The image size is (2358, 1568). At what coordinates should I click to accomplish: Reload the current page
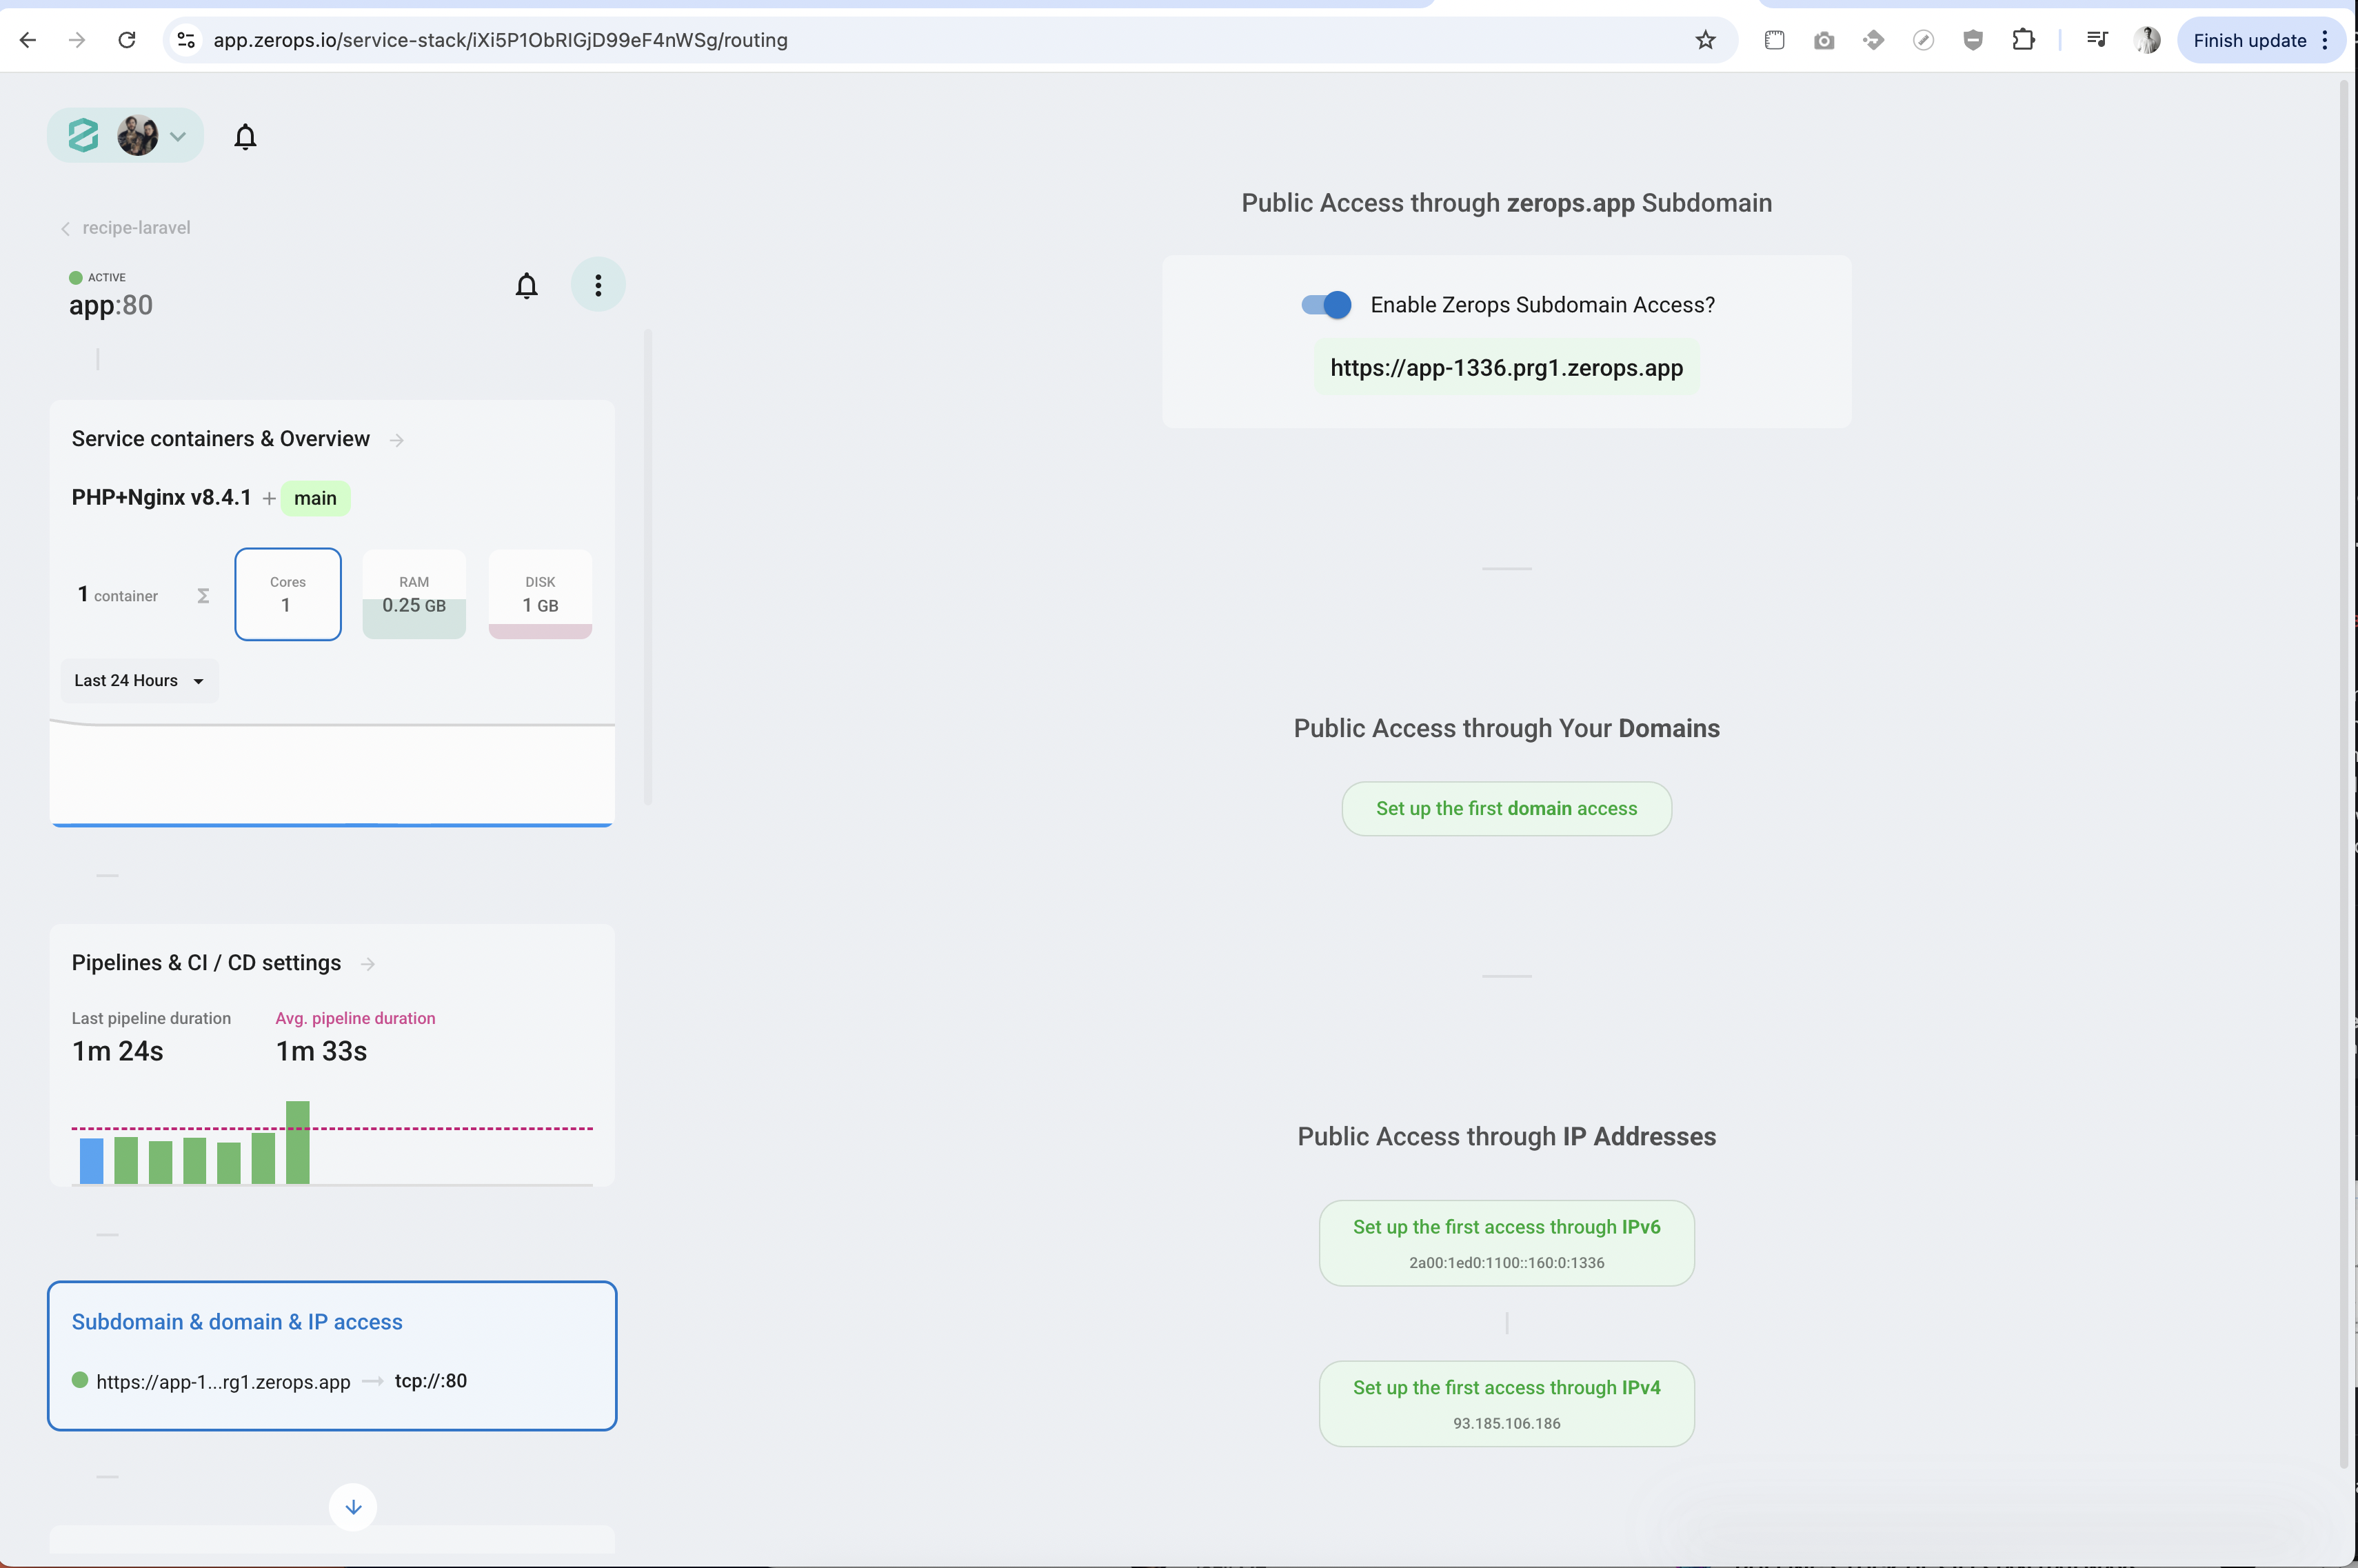tap(127, 40)
